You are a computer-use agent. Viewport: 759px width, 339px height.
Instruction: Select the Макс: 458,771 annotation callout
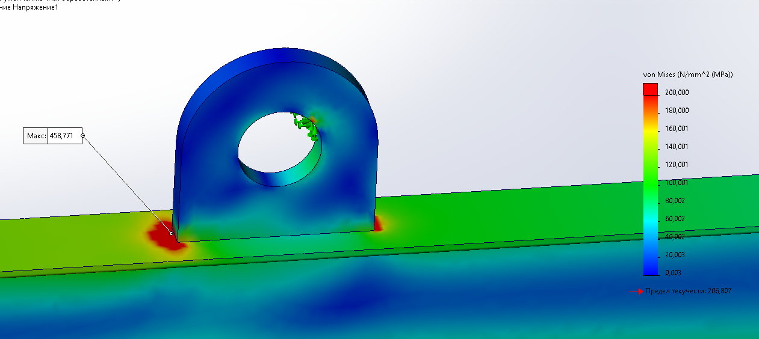point(51,136)
